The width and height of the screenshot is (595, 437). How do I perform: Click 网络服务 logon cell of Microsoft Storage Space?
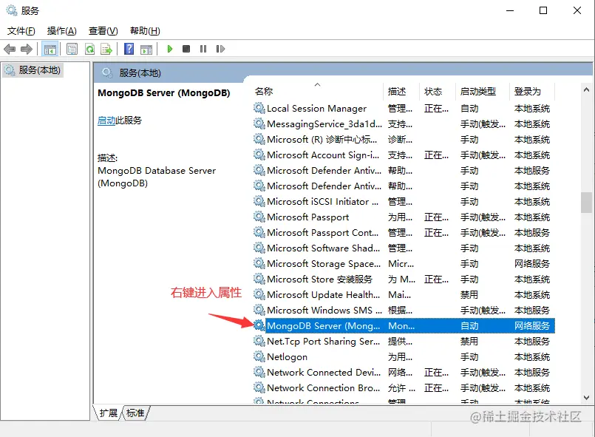point(532,264)
